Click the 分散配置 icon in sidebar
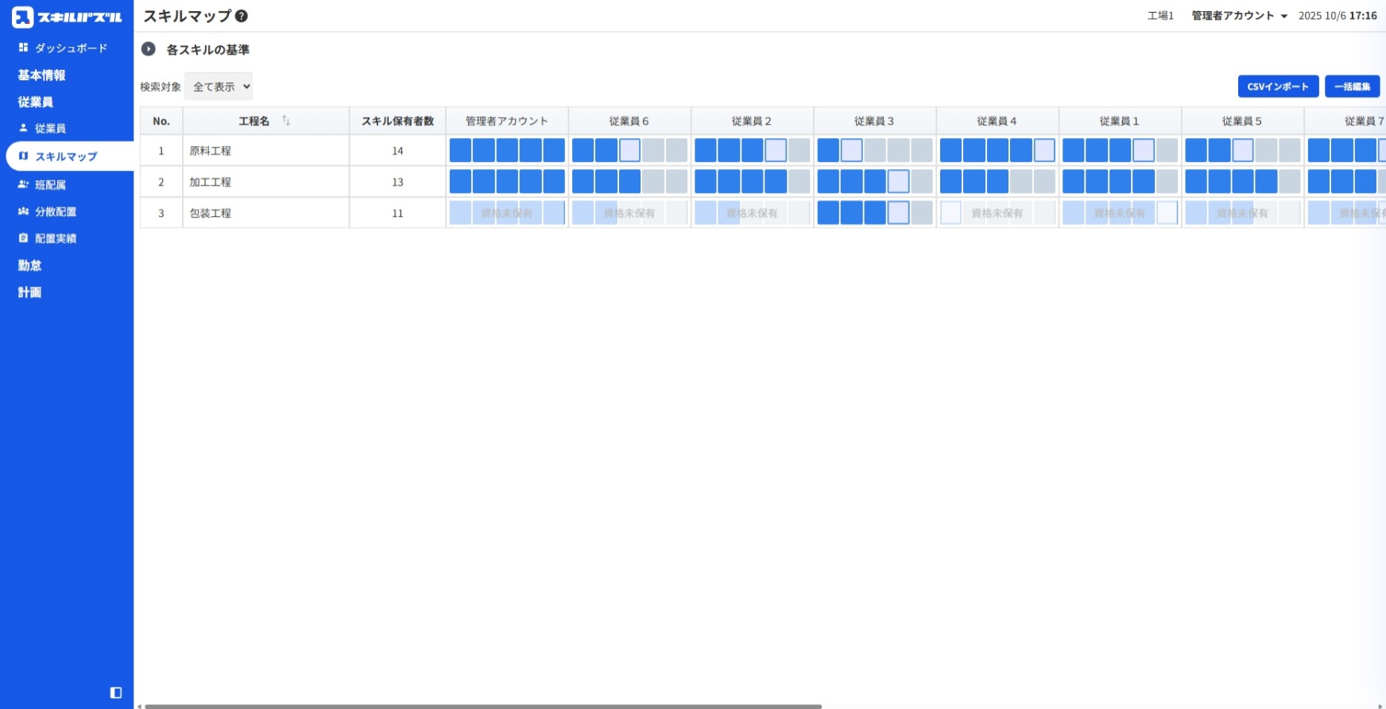Screen dimensions: 1386x709 (23, 211)
